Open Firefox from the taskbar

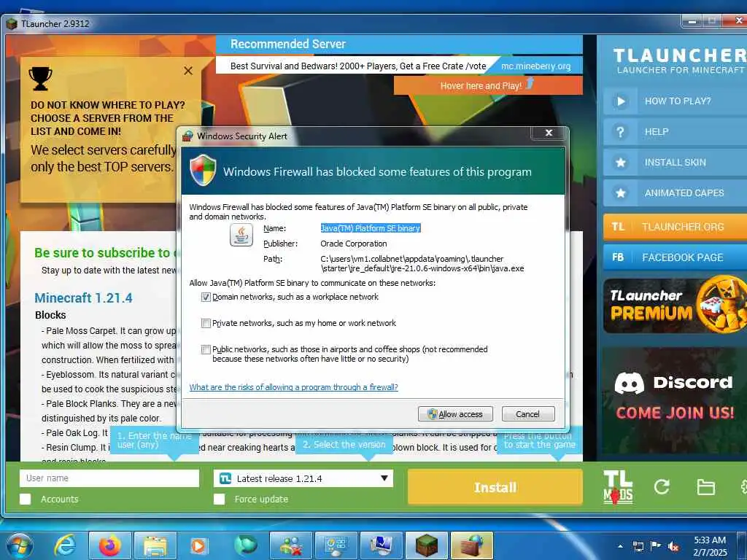(x=109, y=545)
